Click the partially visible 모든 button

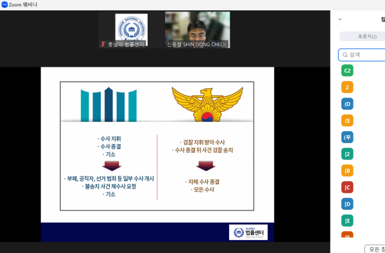[375, 249]
